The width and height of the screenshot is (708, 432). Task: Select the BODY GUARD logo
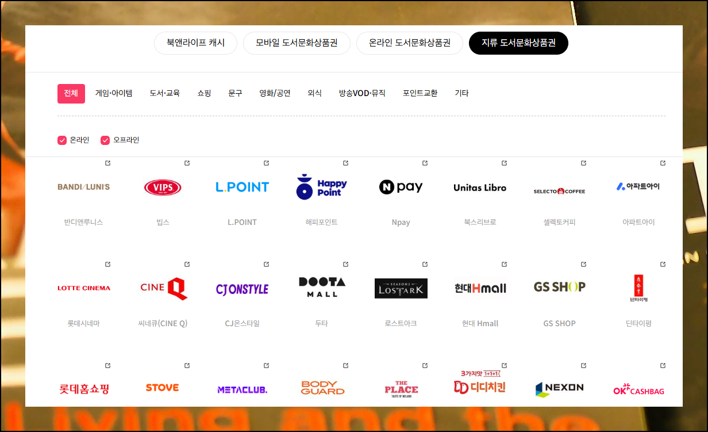[x=322, y=388]
